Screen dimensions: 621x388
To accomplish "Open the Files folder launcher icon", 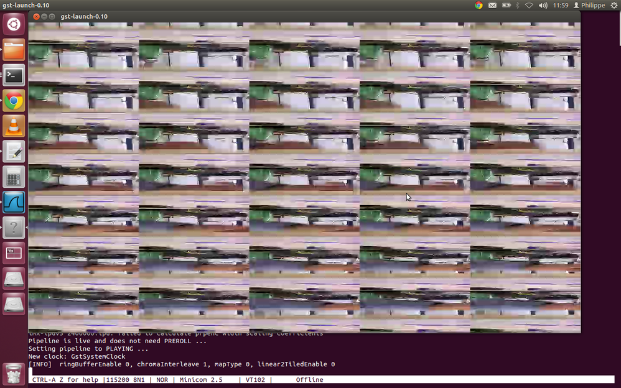I will point(14,50).
